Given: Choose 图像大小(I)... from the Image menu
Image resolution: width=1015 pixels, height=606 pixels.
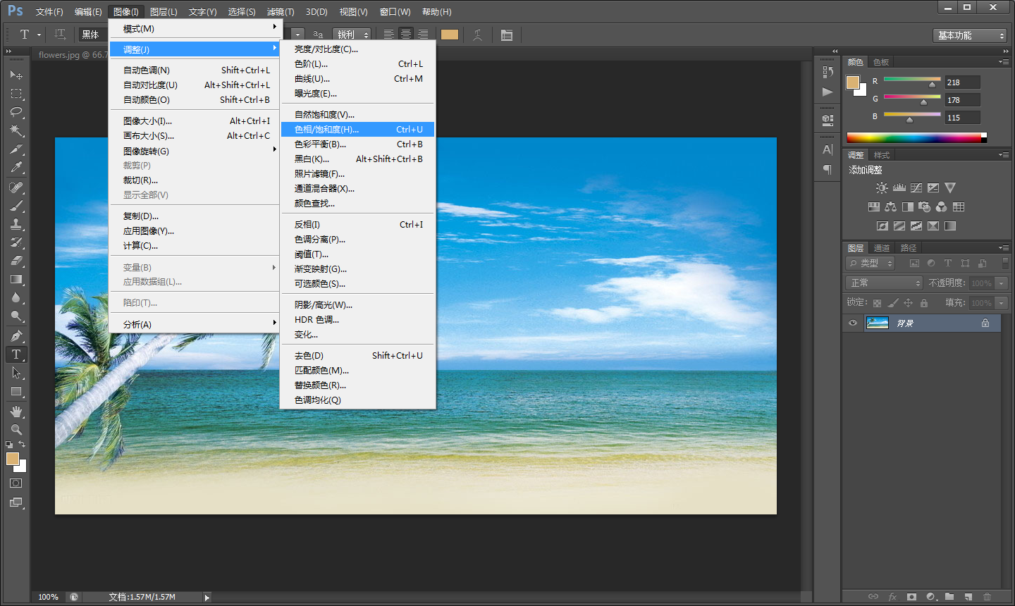Looking at the screenshot, I should (196, 121).
